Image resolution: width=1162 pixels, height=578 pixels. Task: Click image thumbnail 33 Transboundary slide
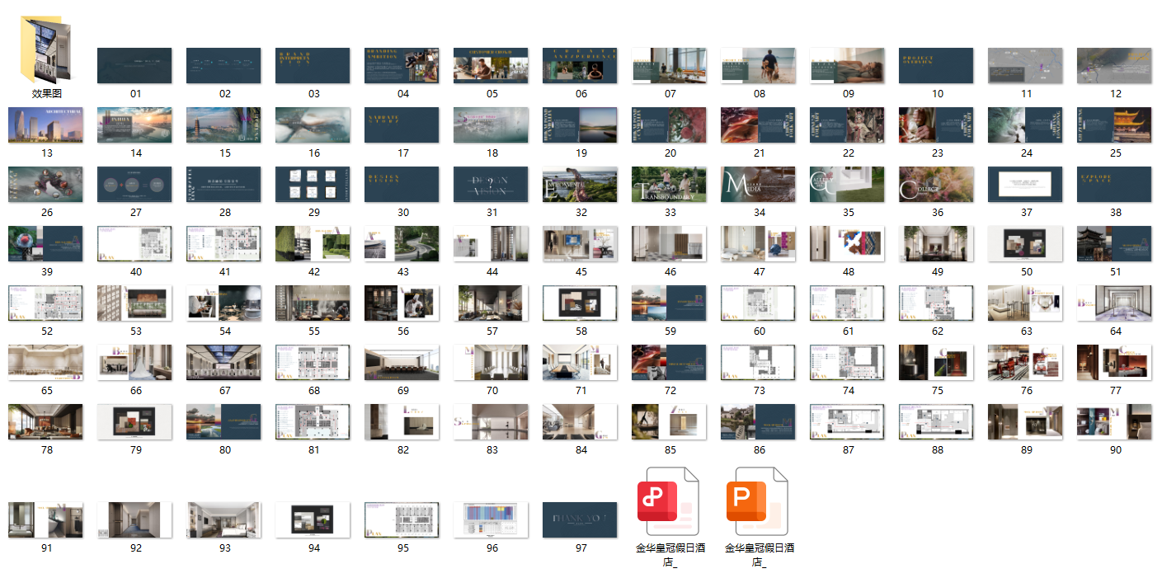point(669,184)
